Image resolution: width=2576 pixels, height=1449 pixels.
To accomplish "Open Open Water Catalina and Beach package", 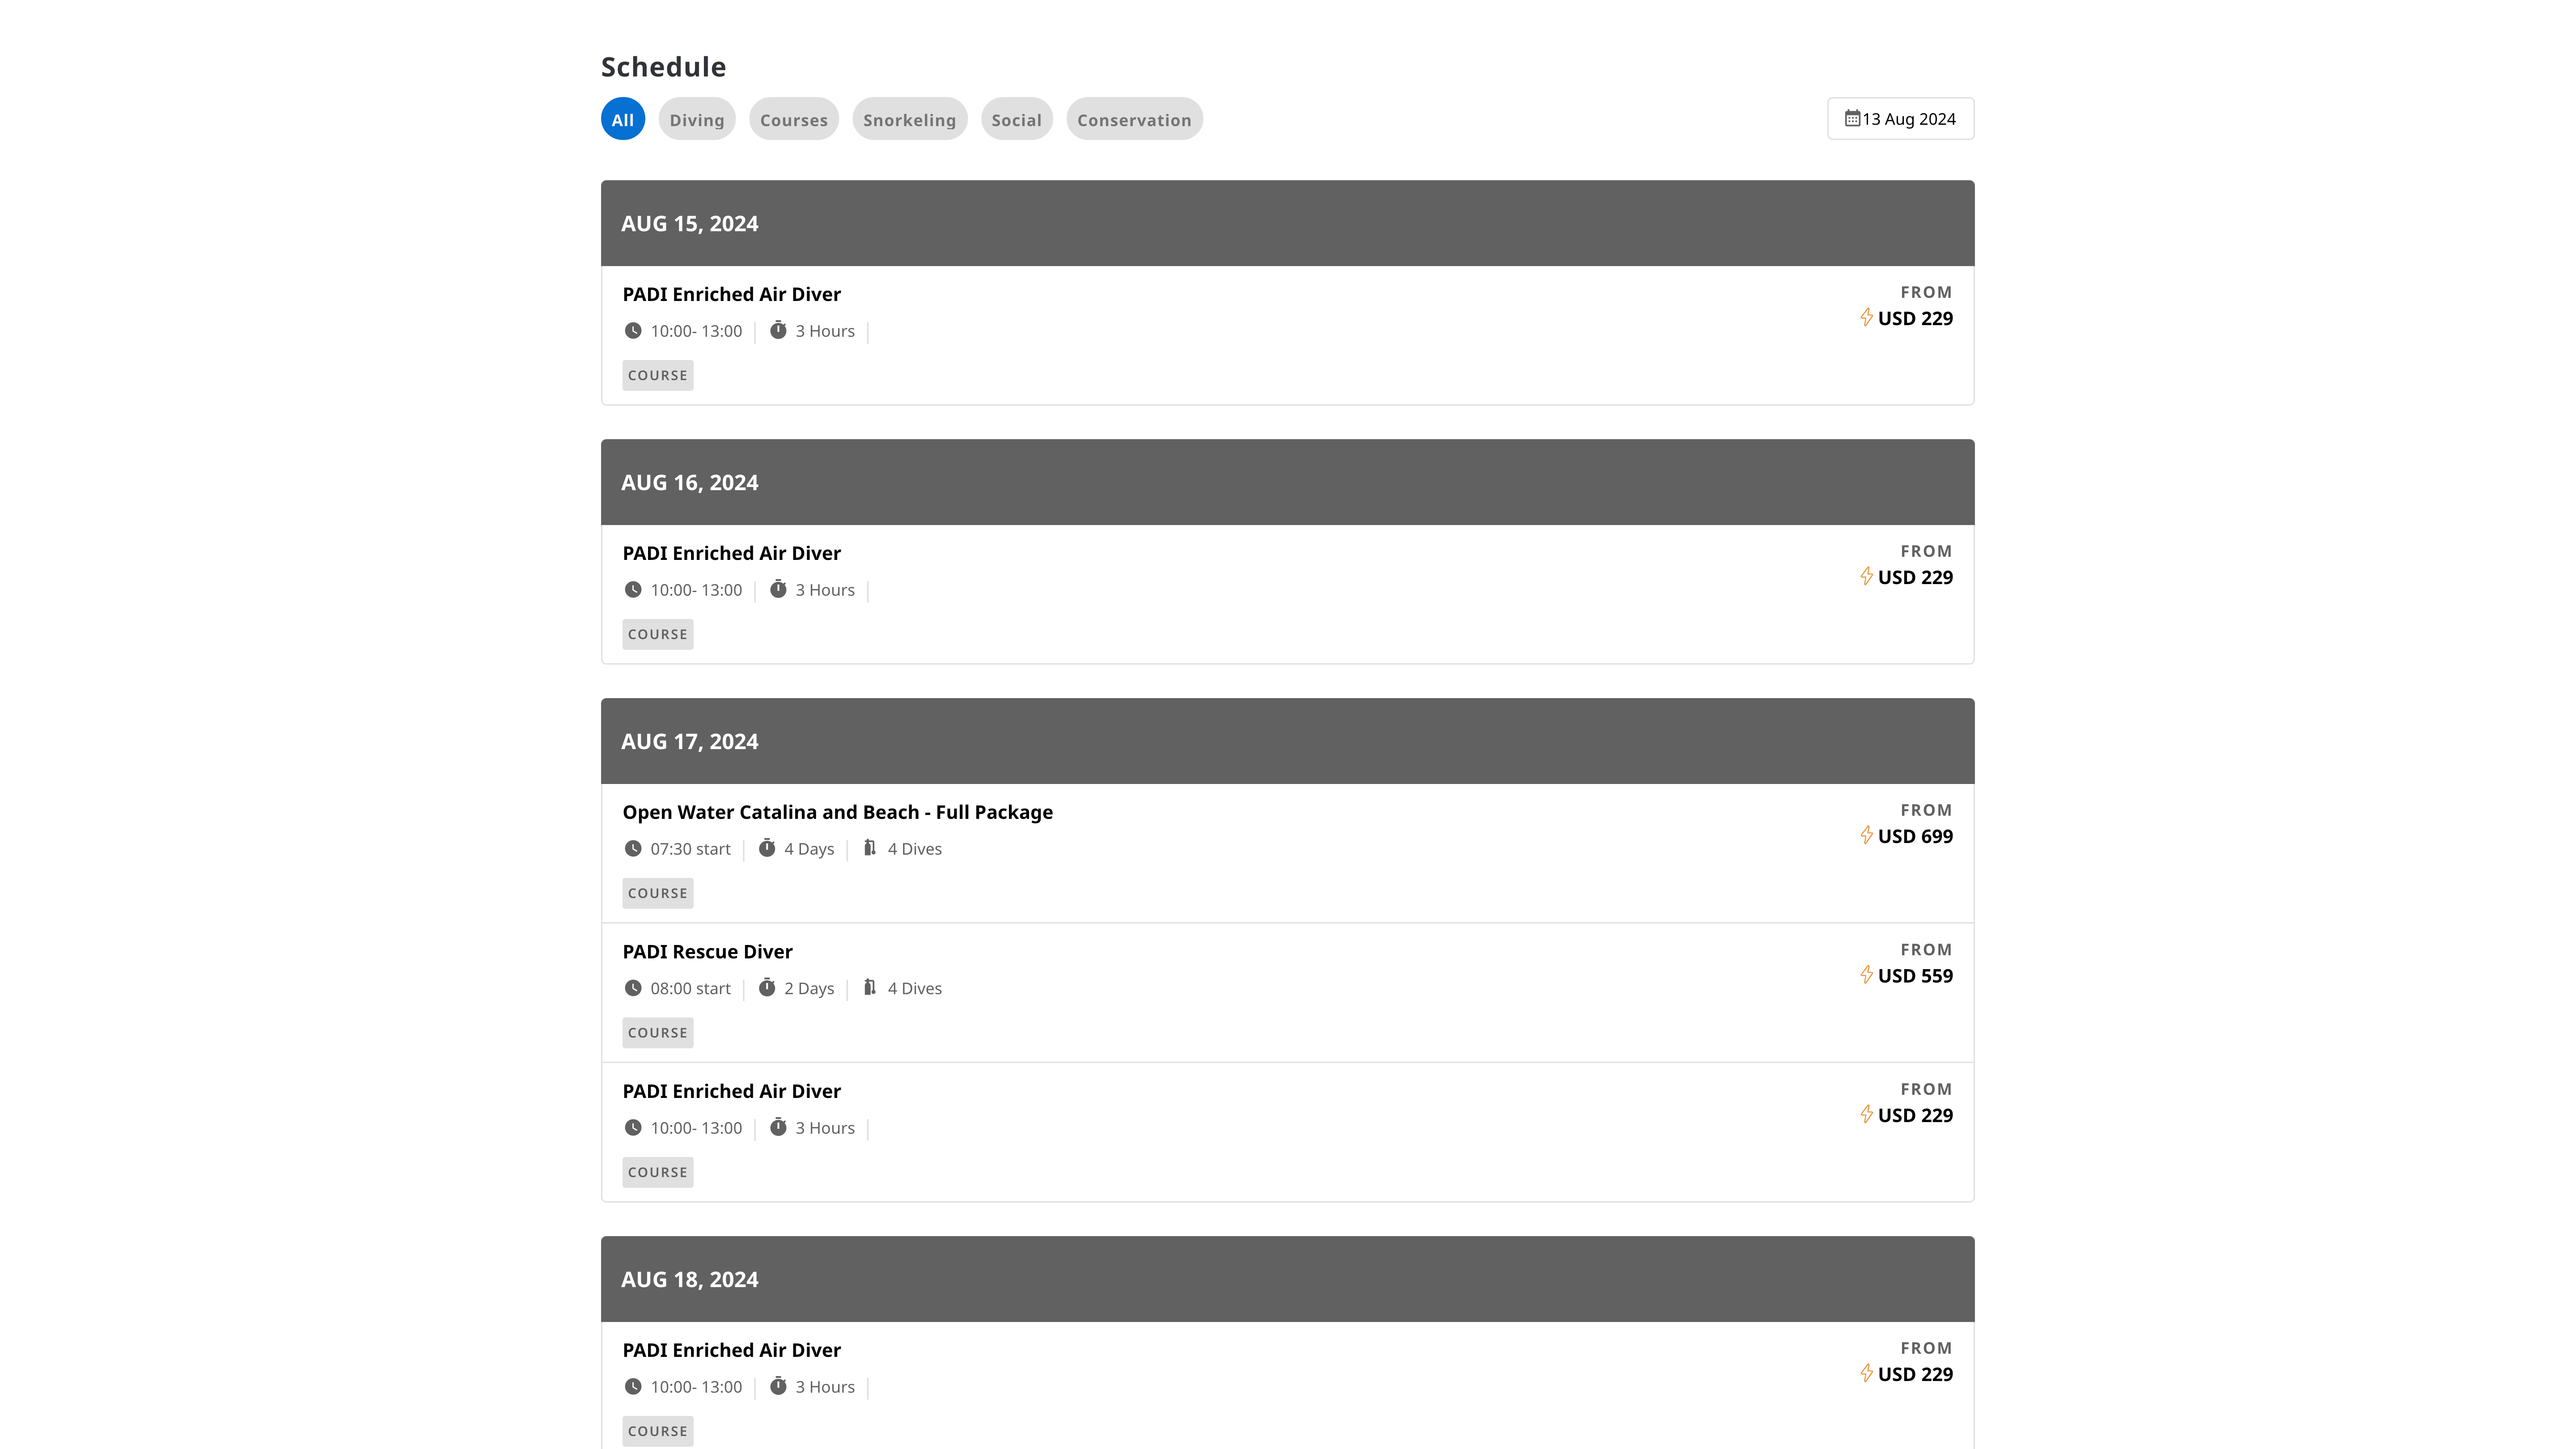I will (x=837, y=812).
